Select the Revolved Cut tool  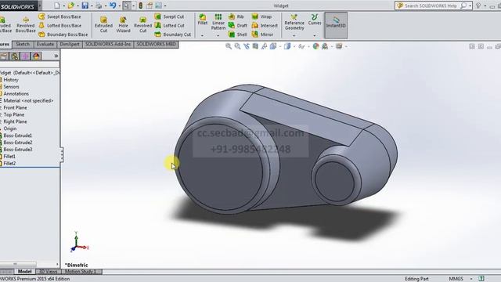142,25
